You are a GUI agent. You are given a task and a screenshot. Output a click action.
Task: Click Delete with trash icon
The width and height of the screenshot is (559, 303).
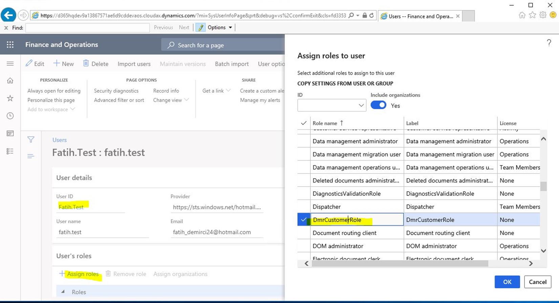point(96,64)
